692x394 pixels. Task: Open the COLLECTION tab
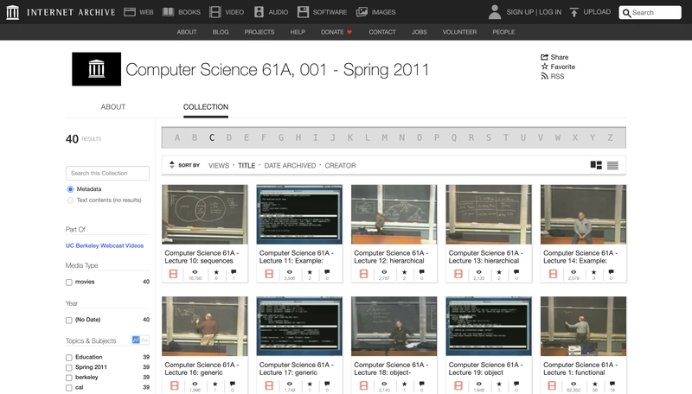click(206, 106)
